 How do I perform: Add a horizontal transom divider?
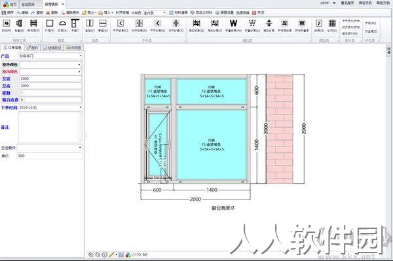[103, 24]
